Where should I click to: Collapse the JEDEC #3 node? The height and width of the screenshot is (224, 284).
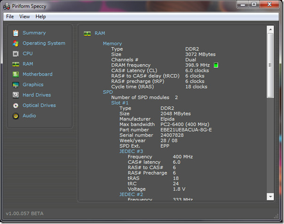click(131, 152)
